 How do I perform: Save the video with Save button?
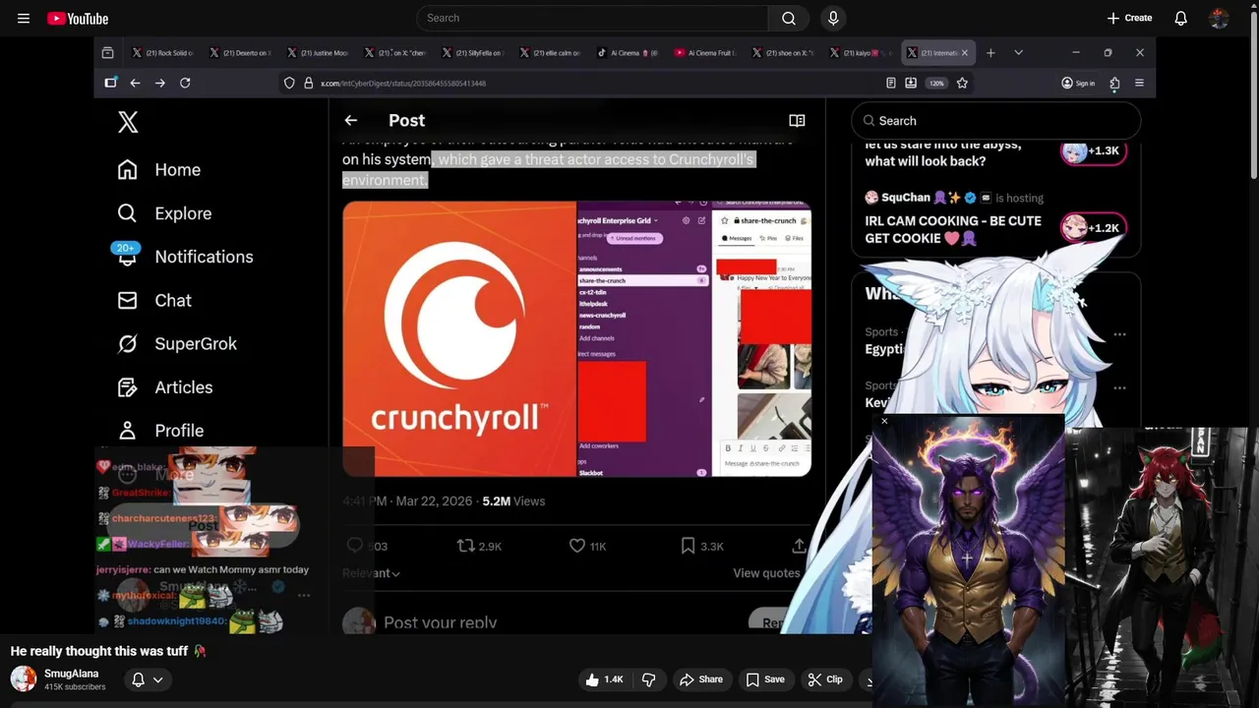[765, 679]
